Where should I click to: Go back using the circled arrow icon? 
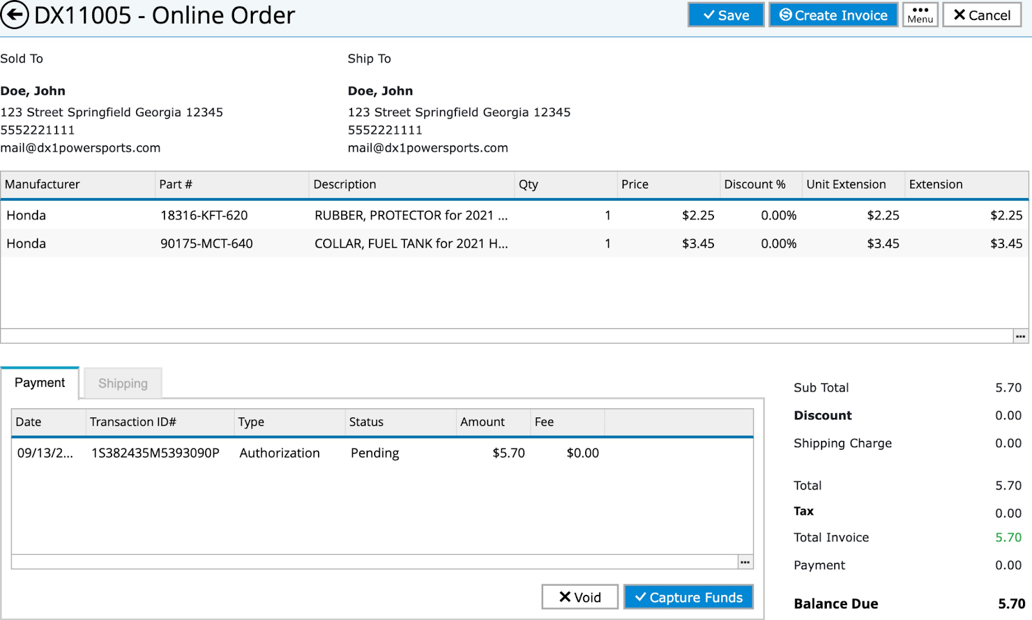tap(15, 15)
